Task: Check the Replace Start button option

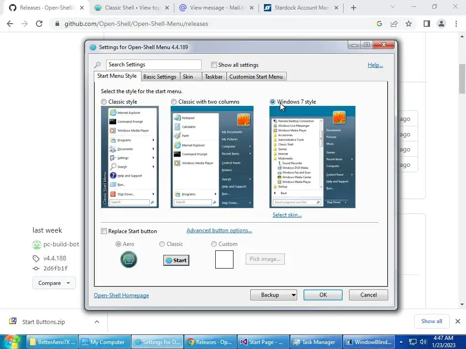Action: point(104,231)
